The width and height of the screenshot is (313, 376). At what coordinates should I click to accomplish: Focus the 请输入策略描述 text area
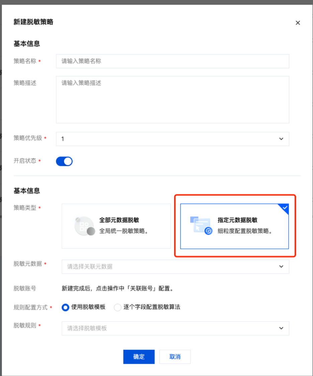[173, 99]
